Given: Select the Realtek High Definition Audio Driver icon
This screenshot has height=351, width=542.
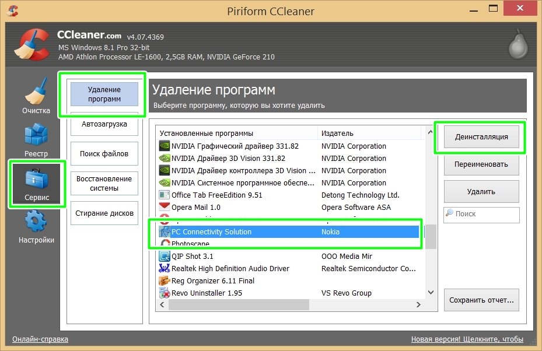Looking at the screenshot, I should [164, 268].
